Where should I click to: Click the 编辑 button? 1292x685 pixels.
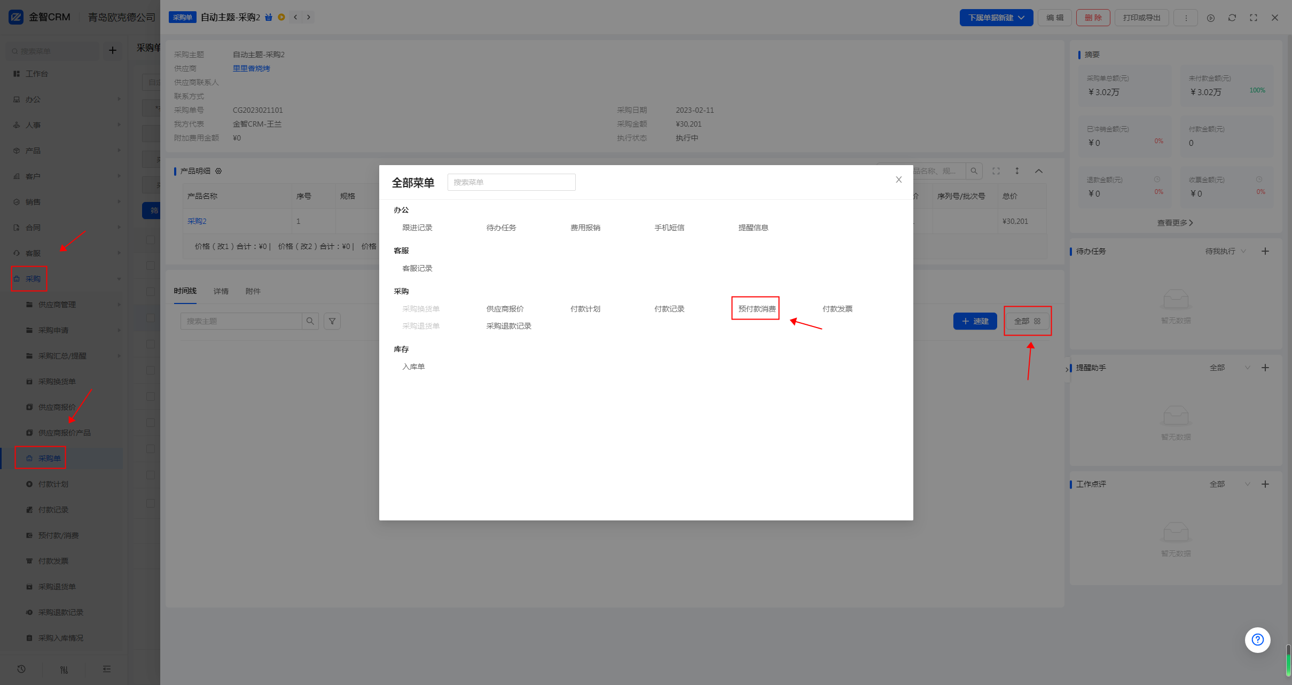(1055, 18)
